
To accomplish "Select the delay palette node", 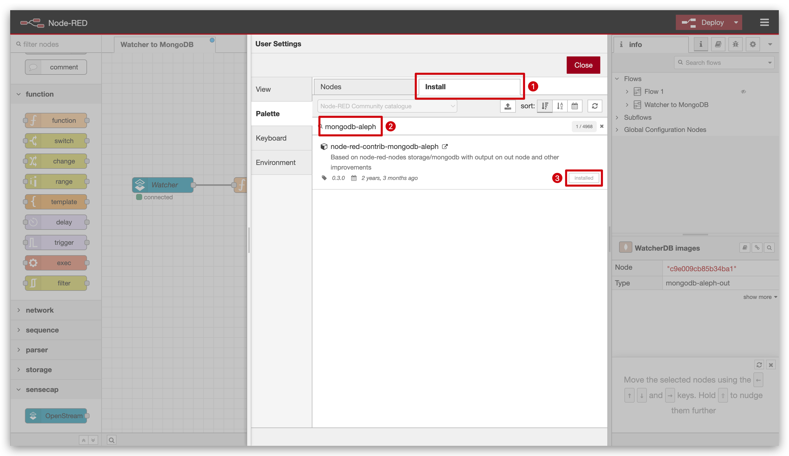I will click(56, 222).
